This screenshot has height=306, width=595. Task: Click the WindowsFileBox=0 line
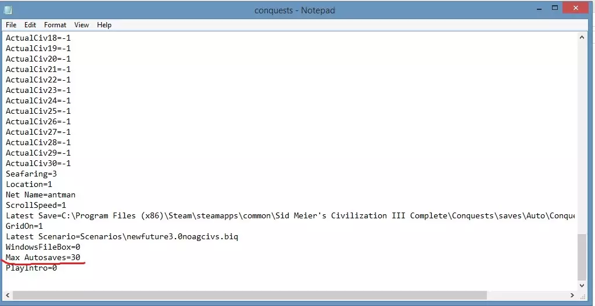(x=43, y=247)
